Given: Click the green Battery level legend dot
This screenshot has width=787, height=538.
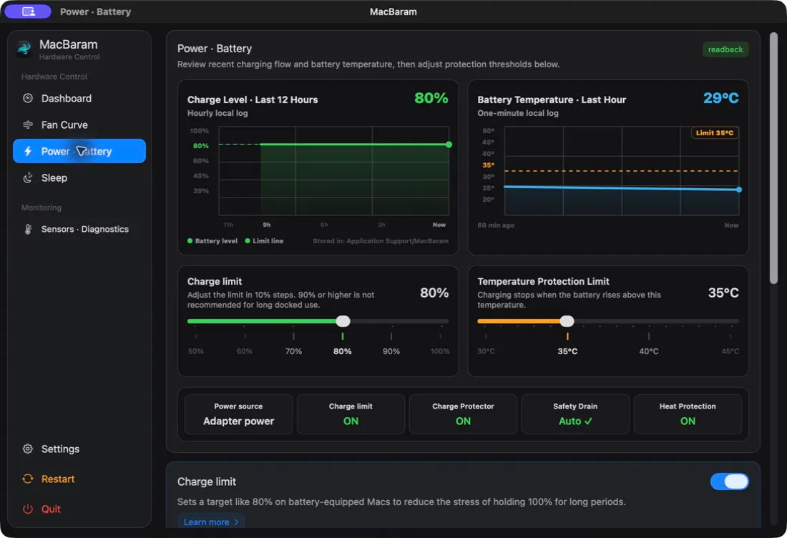Looking at the screenshot, I should (x=190, y=241).
